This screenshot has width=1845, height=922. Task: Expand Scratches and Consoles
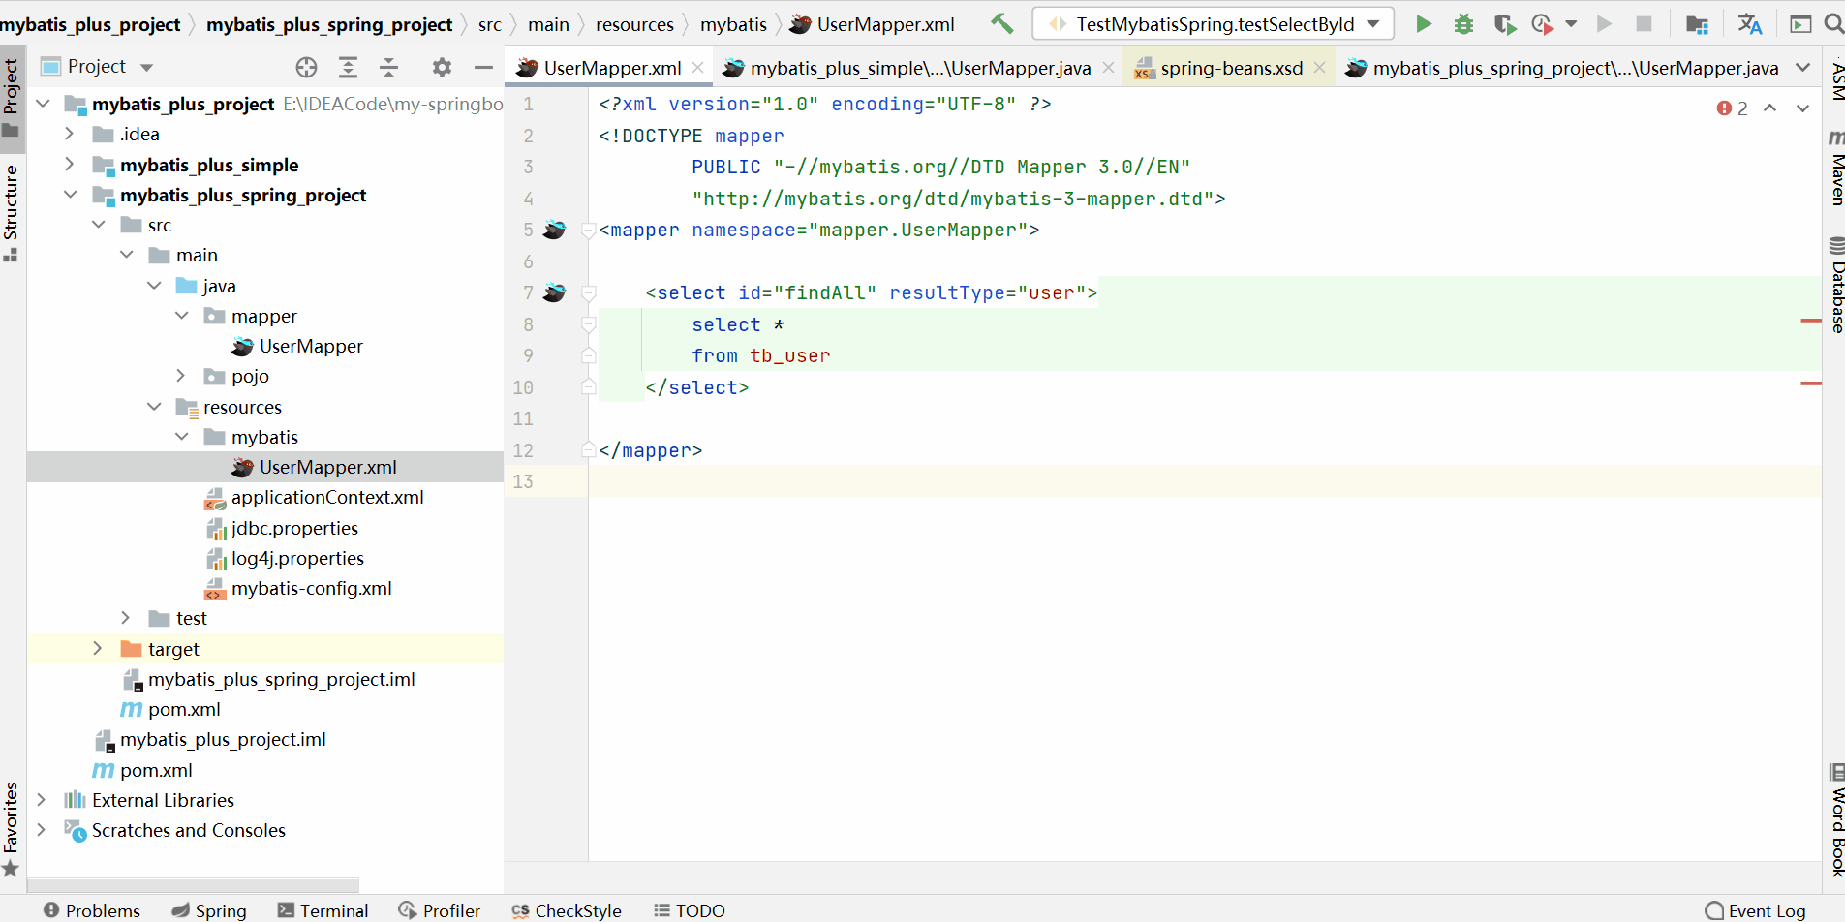point(42,830)
